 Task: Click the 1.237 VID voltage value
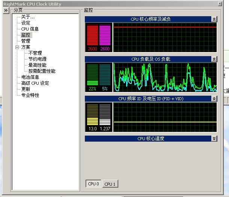click(105, 129)
